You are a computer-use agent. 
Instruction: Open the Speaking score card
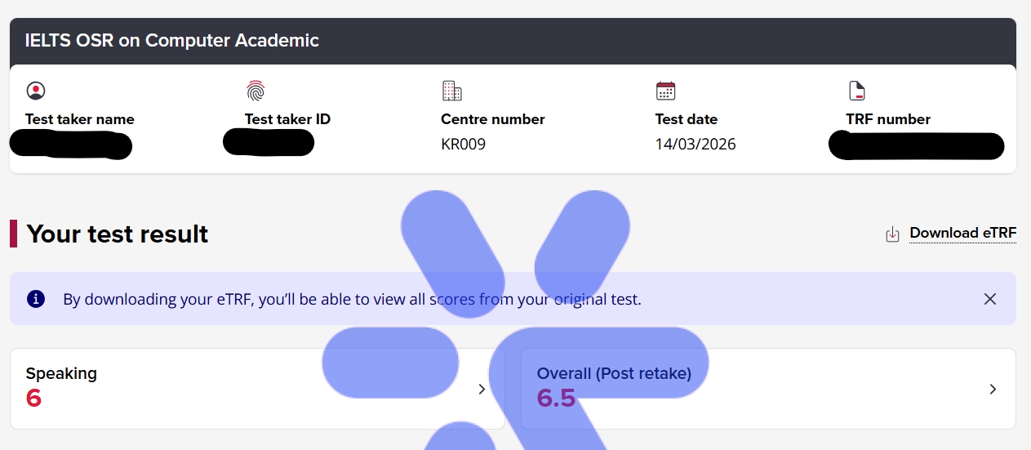click(245, 389)
